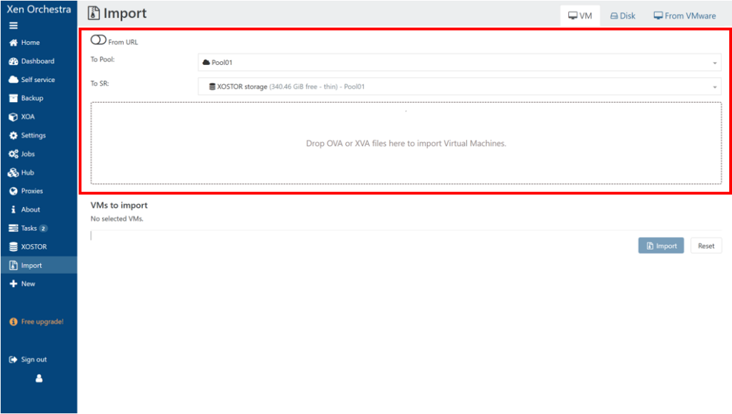Expand the To SR storage dropdown

click(x=459, y=87)
